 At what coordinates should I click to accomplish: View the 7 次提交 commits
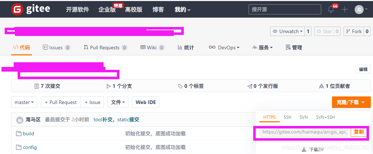(47, 86)
